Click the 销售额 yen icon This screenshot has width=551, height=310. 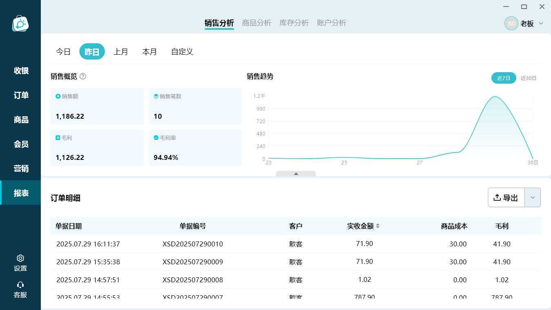pyautogui.click(x=58, y=96)
